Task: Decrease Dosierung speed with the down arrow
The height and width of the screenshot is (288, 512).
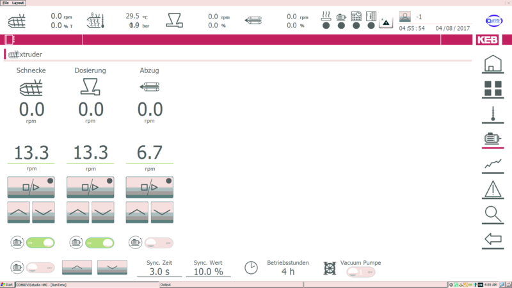Action: [103, 212]
